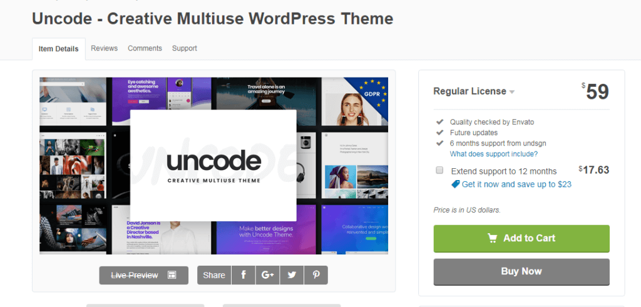Open 'What does support include?' link
This screenshot has height=307, width=641.
(x=494, y=154)
